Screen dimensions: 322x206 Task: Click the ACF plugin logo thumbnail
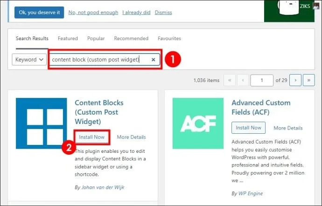pos(198,124)
